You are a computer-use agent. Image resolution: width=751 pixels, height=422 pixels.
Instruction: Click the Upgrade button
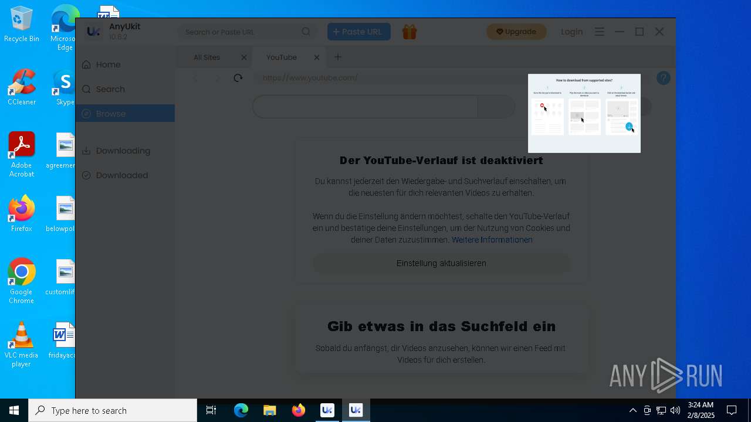[x=516, y=32]
